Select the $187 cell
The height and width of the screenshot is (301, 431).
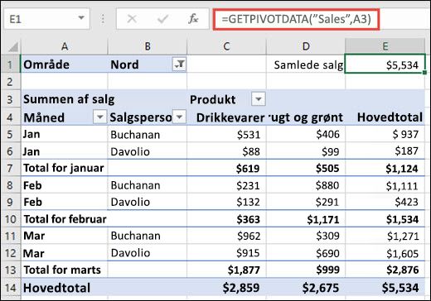coord(385,151)
